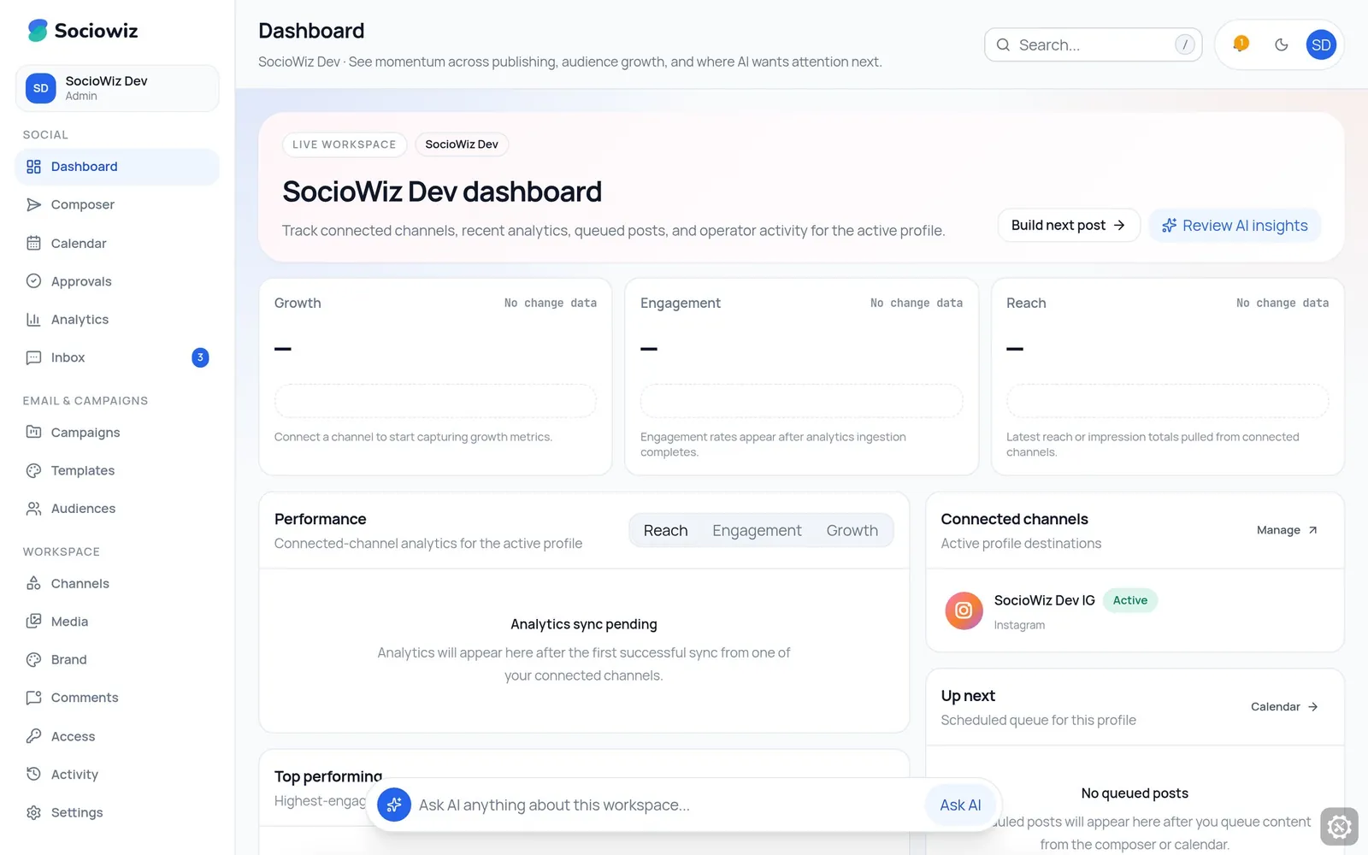Click the Channels shapes icon

point(33,583)
